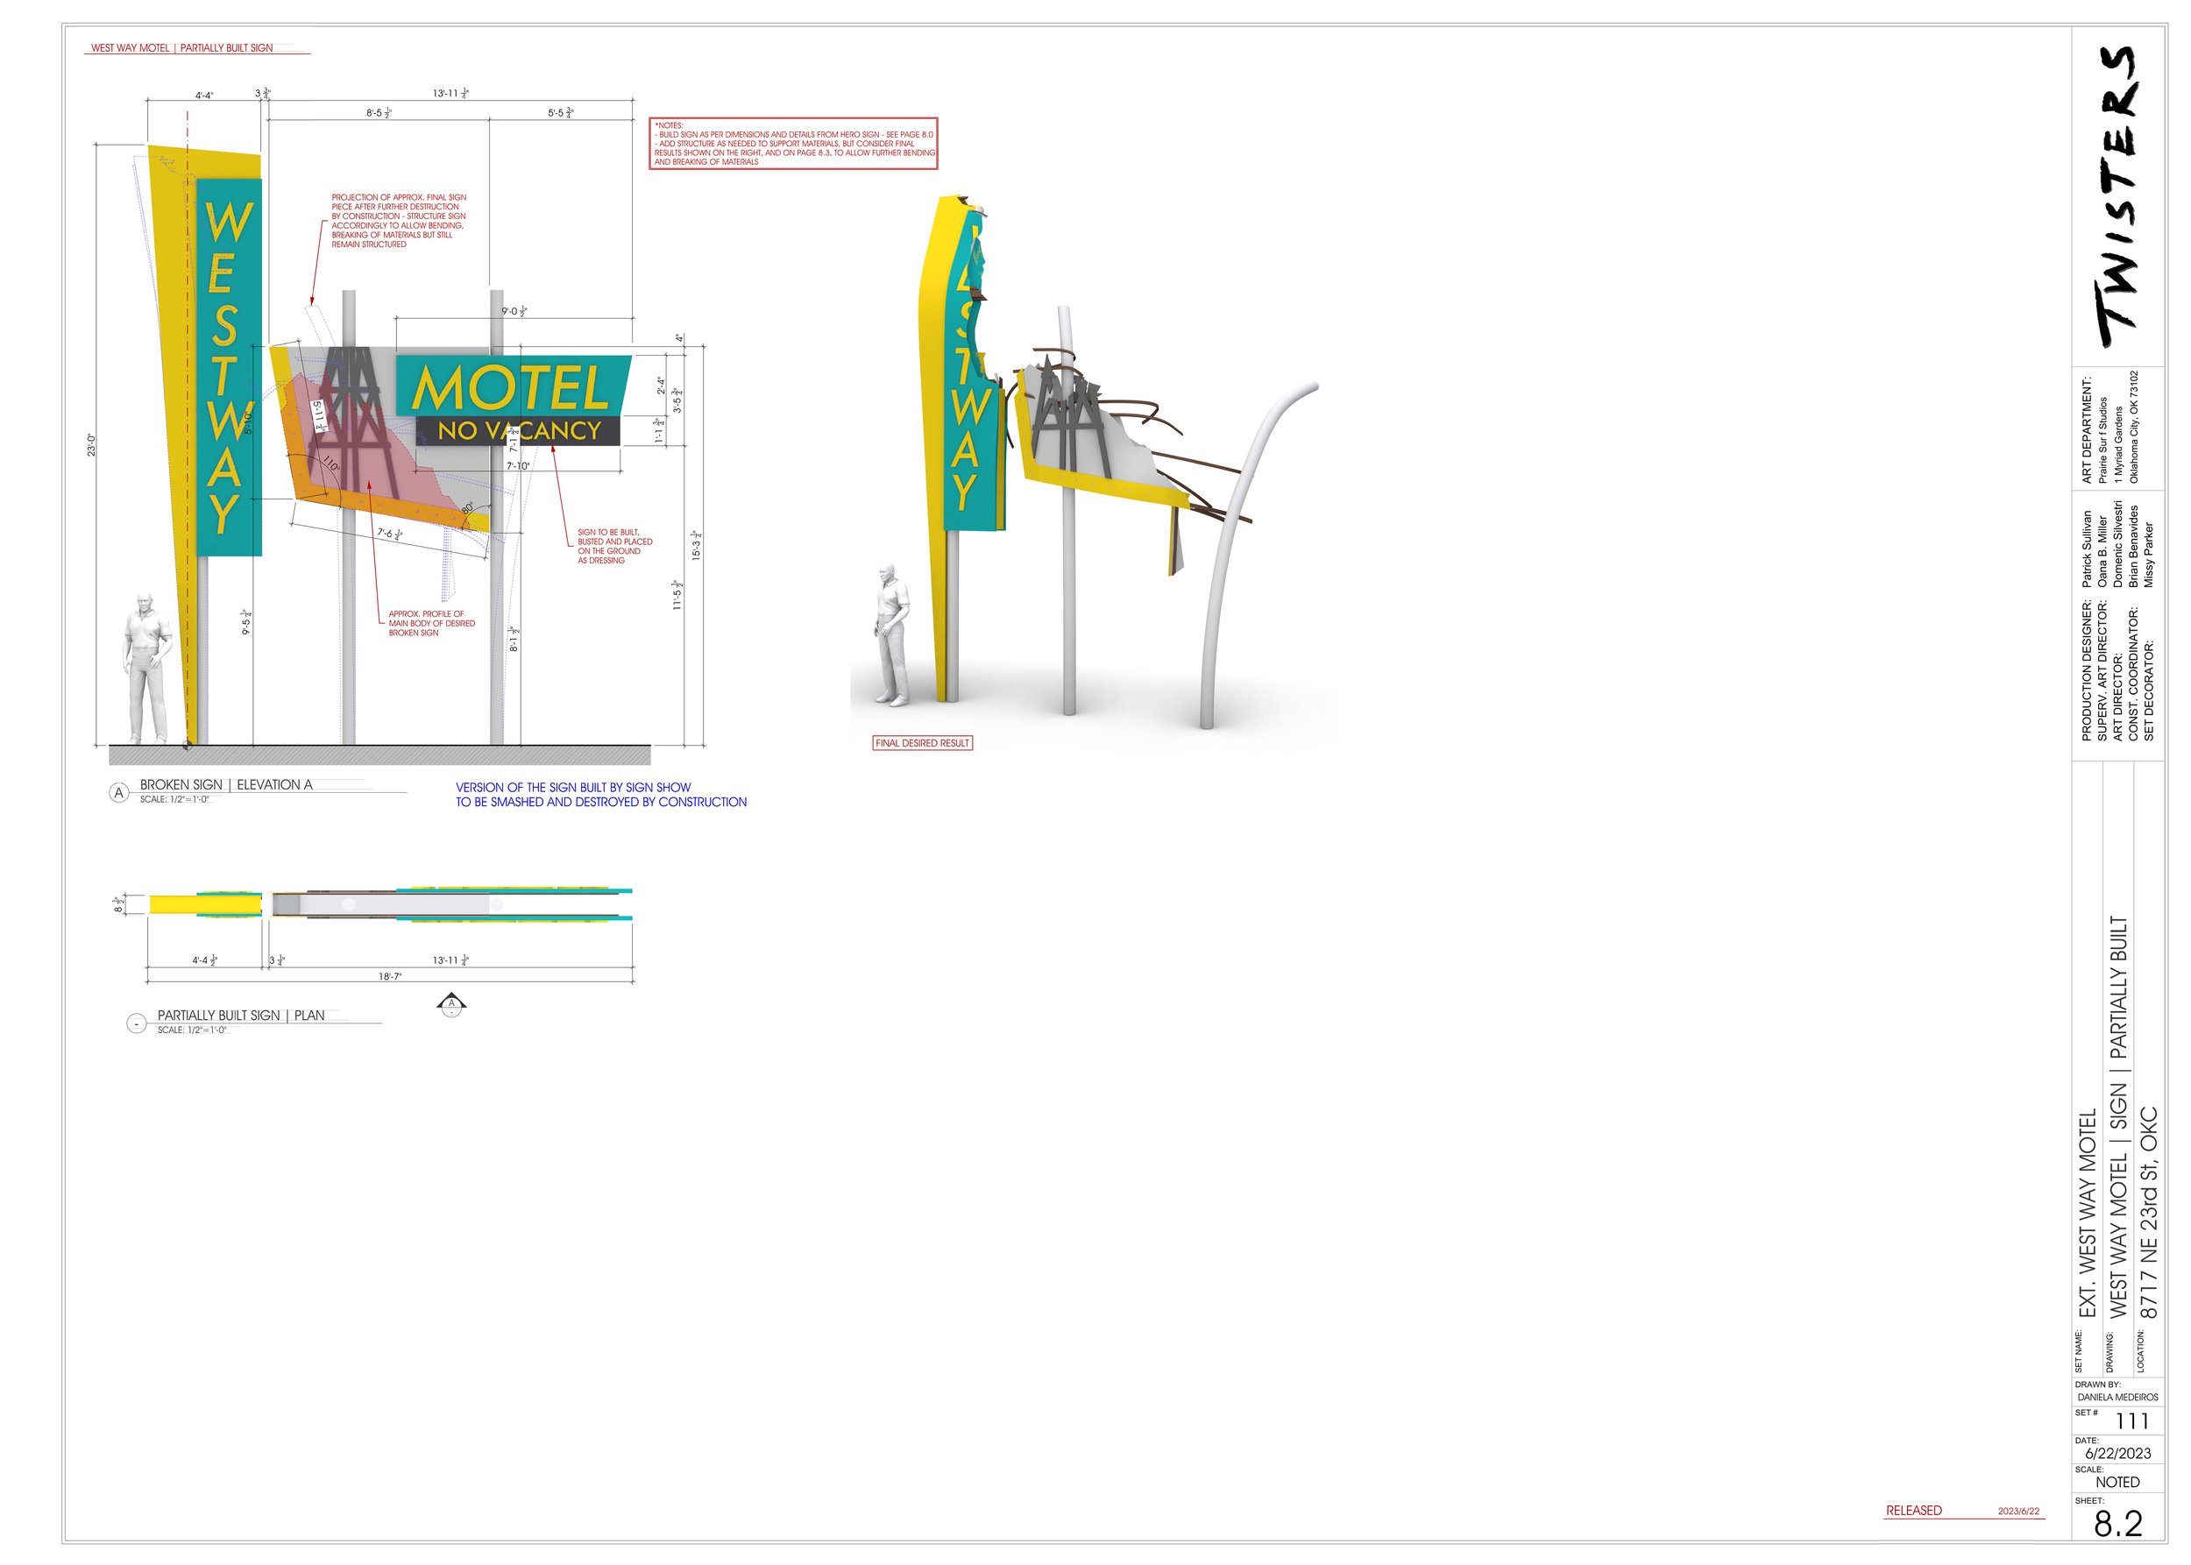Viewport: 2191px width, 1565px height.
Task: Click the date '6/22/2023'
Action: 2117,1453
